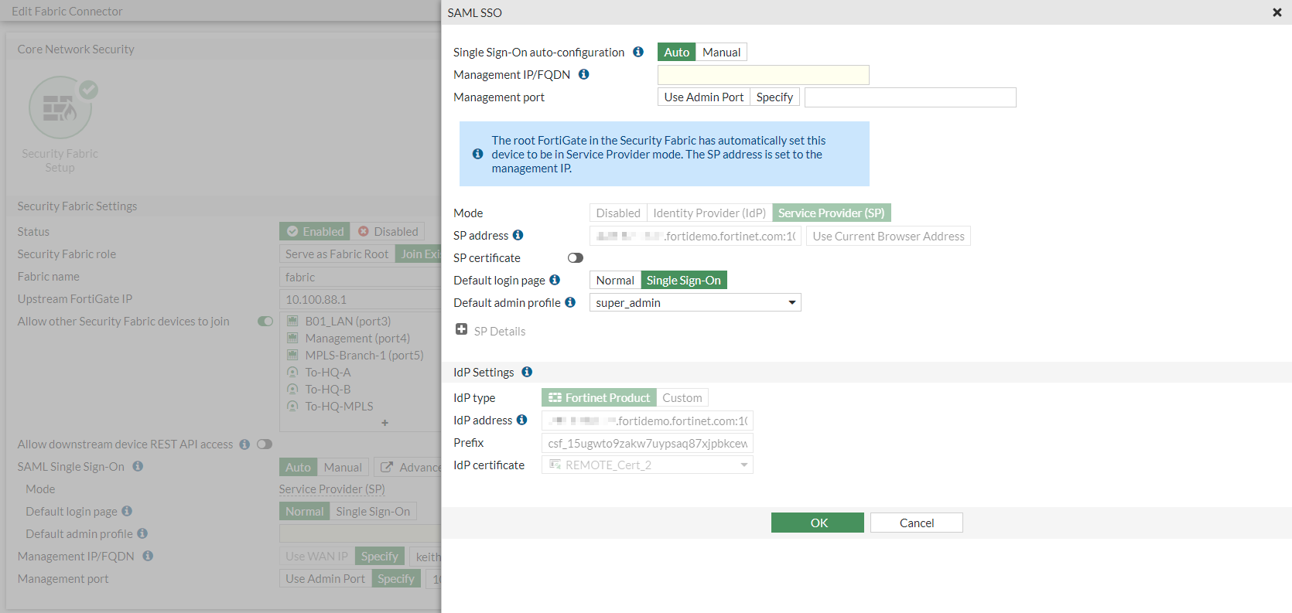Image resolution: width=1292 pixels, height=613 pixels.
Task: Click Service Provider (SP) link in background form
Action: click(x=332, y=489)
